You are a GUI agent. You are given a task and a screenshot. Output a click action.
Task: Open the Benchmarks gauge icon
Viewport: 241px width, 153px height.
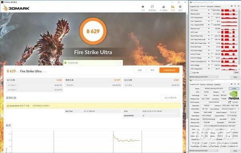tap(152, 7)
